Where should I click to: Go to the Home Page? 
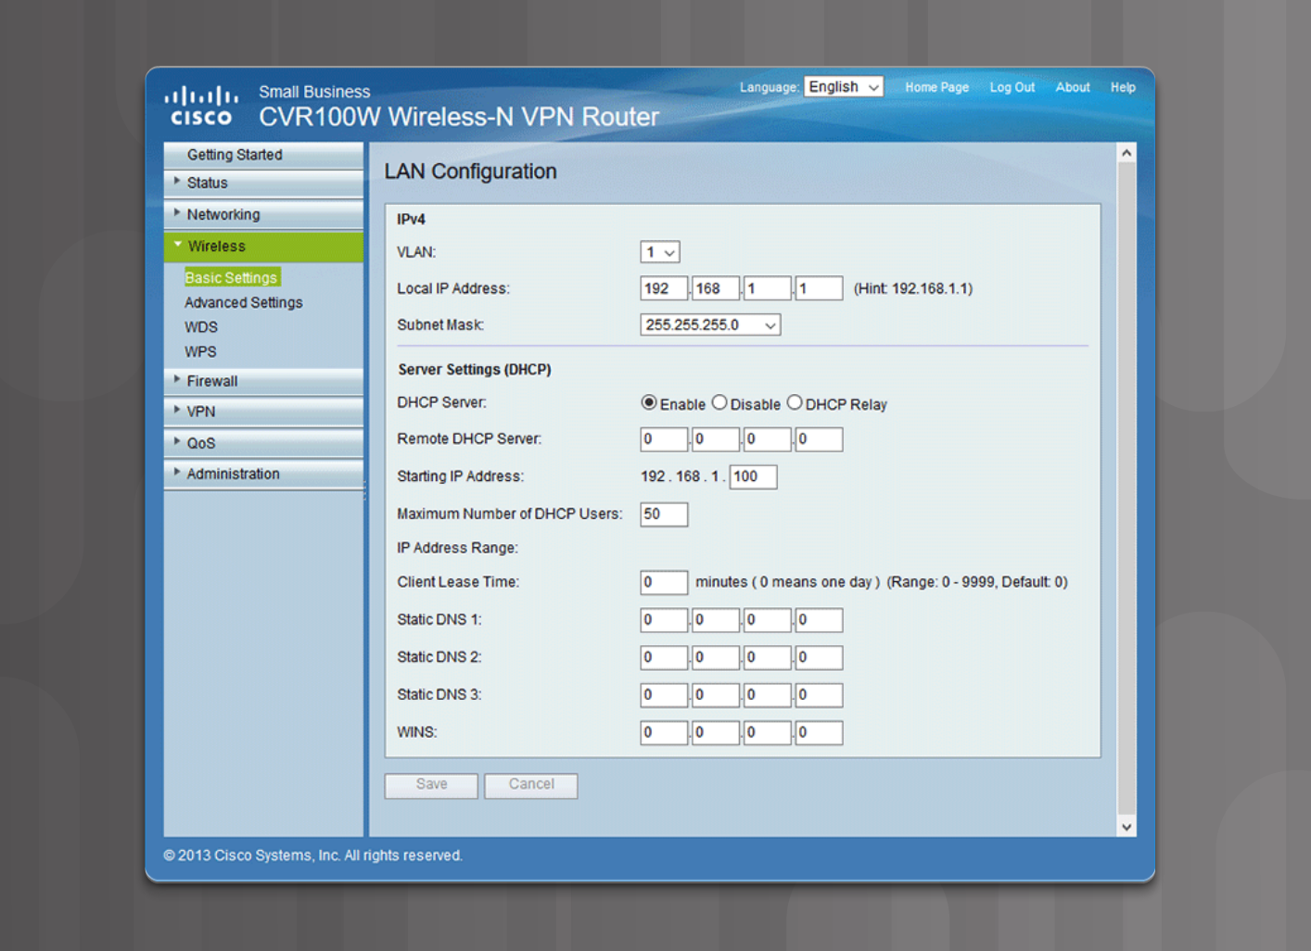coord(936,86)
